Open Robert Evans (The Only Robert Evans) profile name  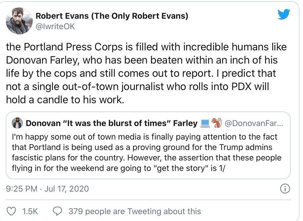point(112,16)
